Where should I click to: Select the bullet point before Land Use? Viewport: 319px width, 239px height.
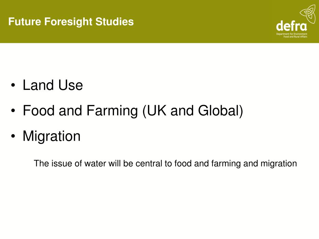pos(13,86)
